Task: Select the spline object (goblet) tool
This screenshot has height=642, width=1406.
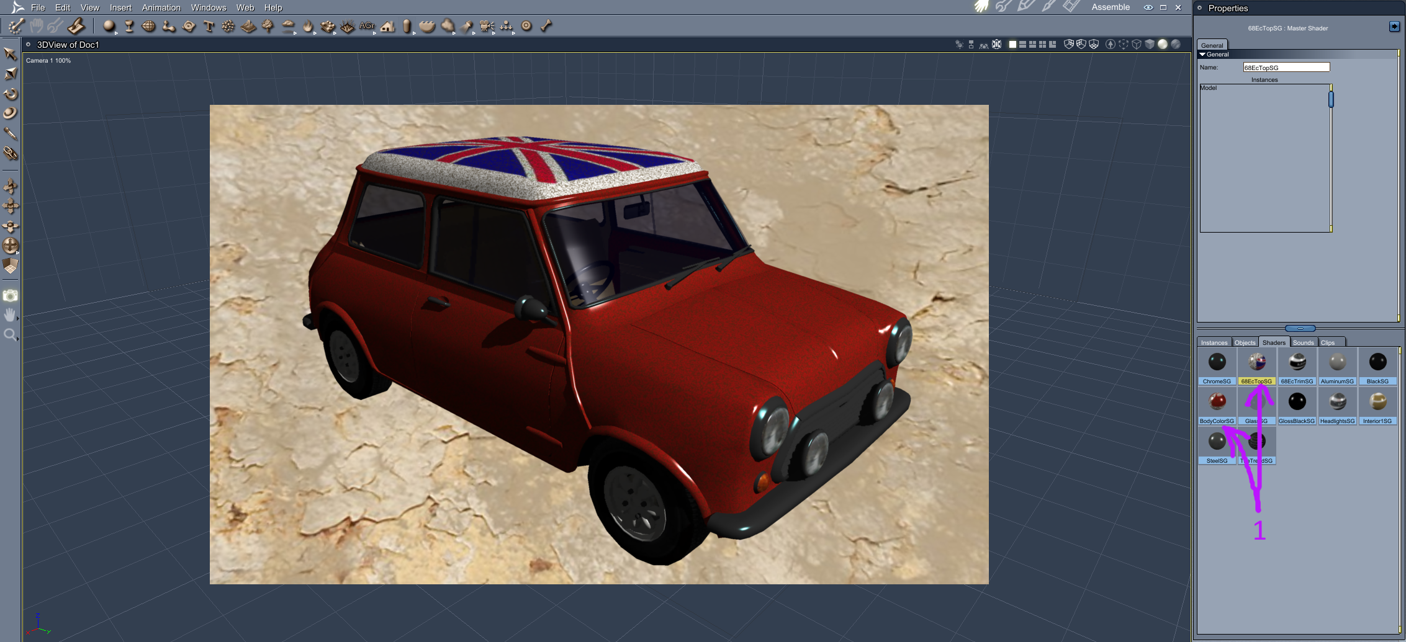Action: pos(129,26)
